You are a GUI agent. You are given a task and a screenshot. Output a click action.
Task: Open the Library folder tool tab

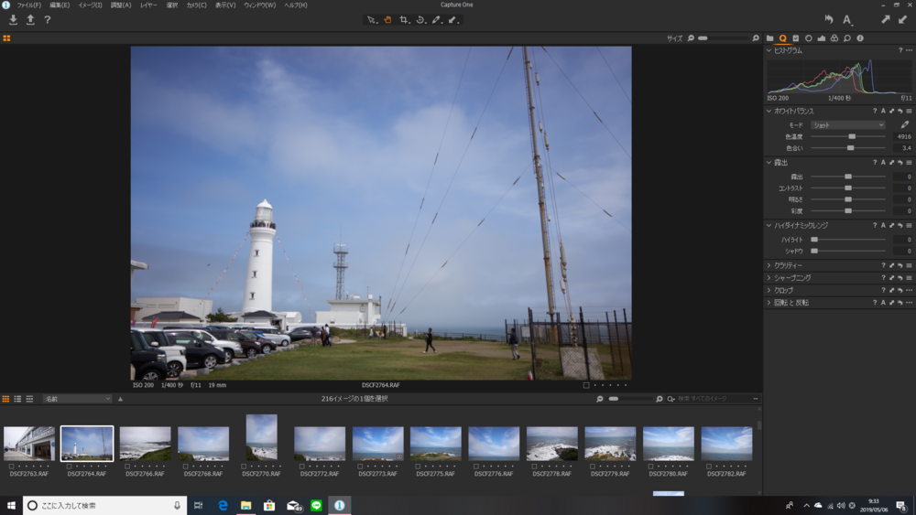[x=769, y=38]
